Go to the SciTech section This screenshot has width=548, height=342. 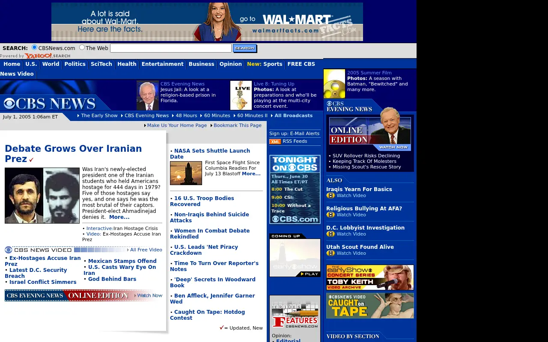point(101,64)
